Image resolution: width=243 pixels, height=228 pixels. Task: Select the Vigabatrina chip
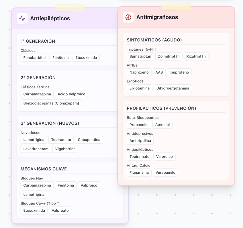[x=65, y=149]
